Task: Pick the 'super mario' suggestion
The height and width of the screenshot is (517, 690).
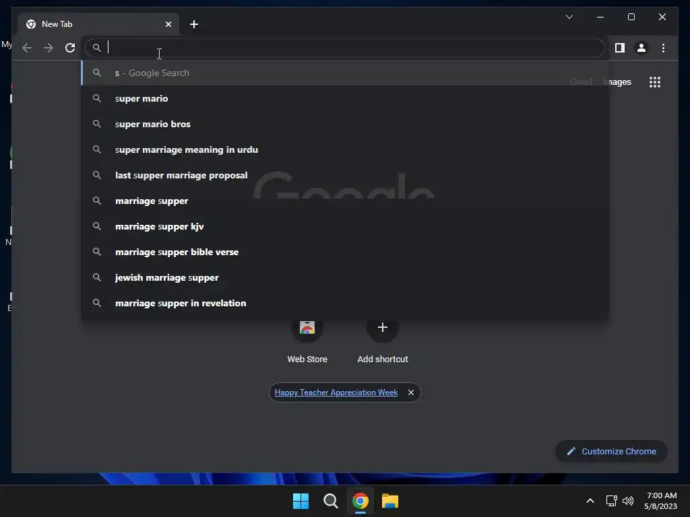Action: [x=345, y=98]
